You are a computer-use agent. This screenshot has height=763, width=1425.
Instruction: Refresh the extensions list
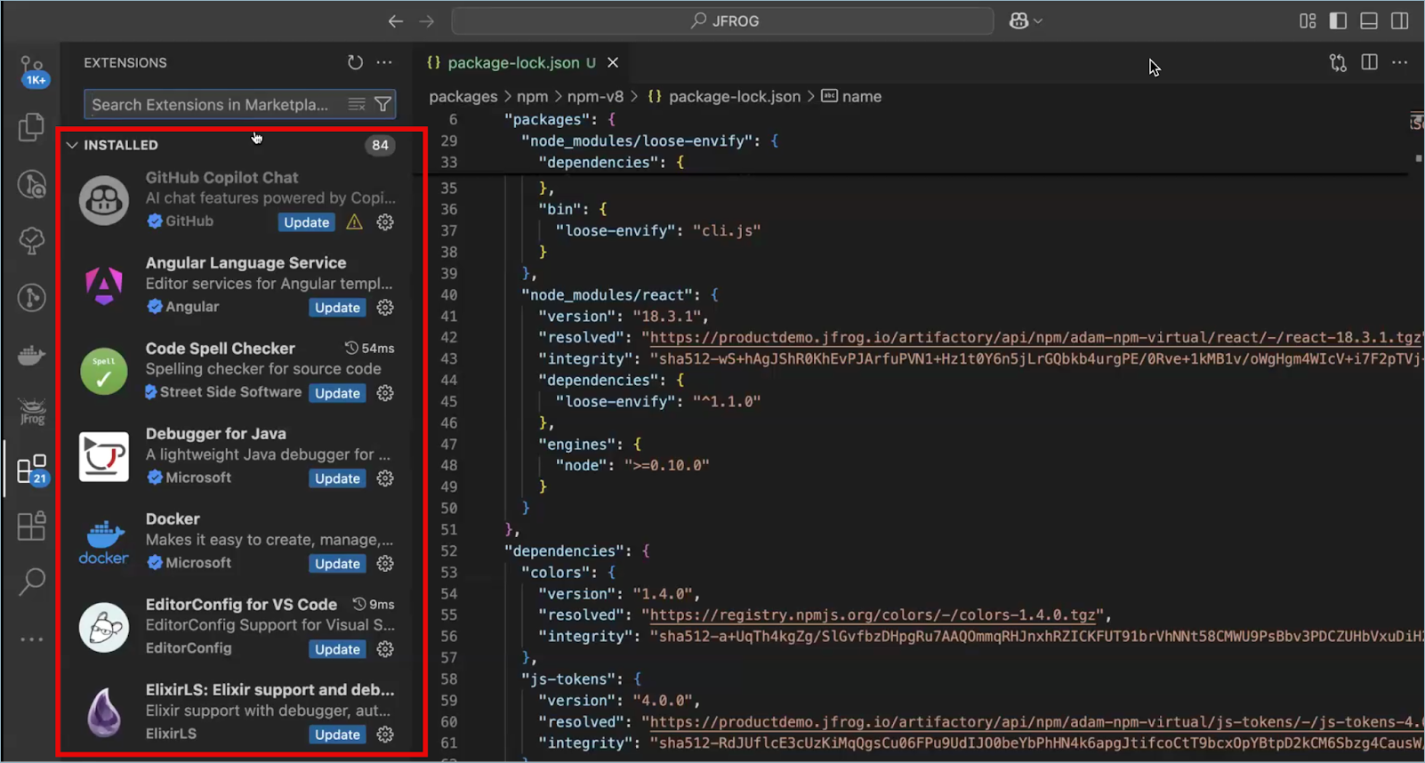point(355,62)
